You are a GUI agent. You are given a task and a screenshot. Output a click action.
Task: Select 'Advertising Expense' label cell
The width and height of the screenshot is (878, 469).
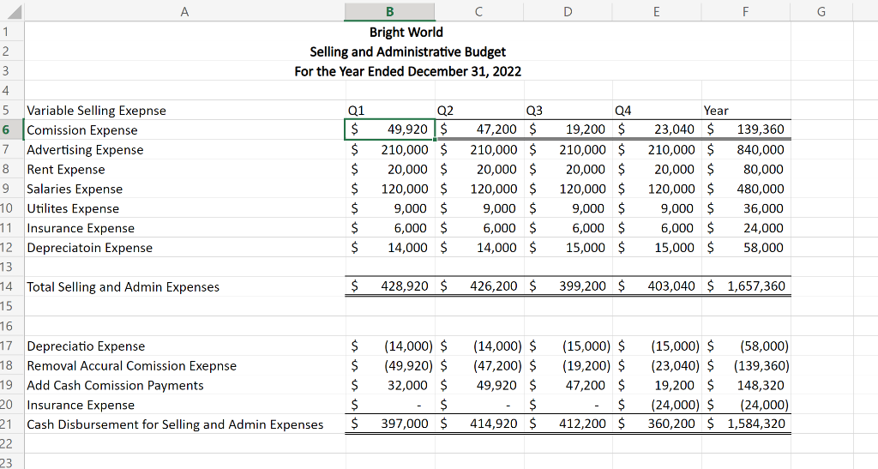(185, 149)
